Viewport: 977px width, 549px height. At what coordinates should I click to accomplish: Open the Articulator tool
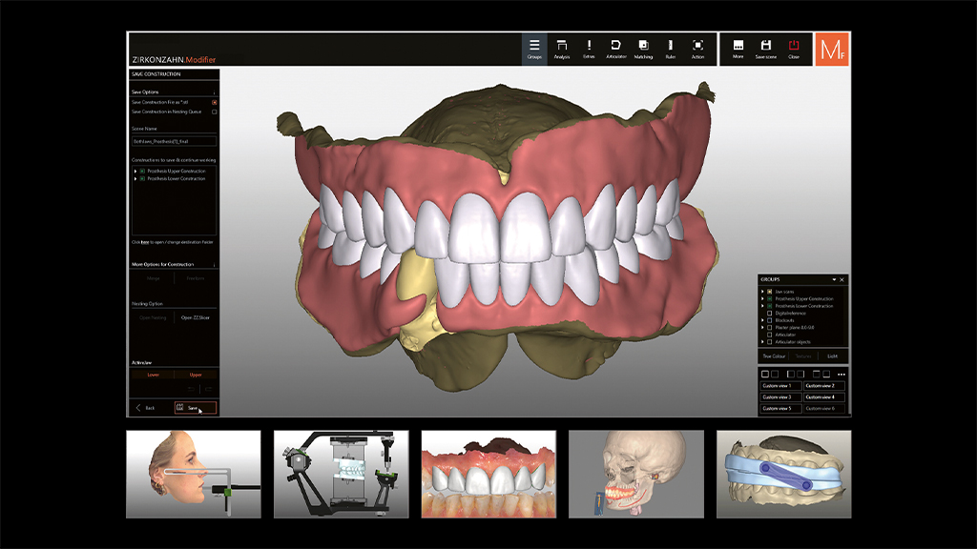[x=615, y=49]
